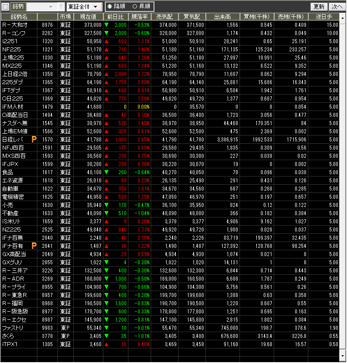Click red up arrow in 日経レバ row

tap(107, 140)
